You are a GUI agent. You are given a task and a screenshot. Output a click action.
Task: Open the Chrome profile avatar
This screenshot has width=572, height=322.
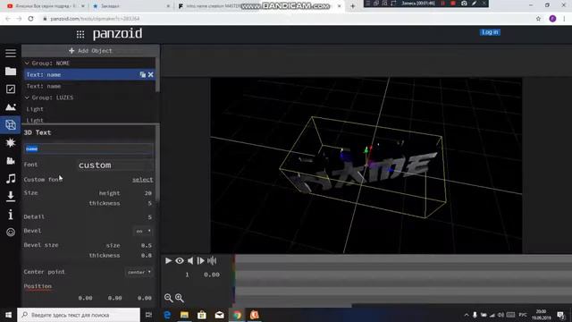[552, 19]
